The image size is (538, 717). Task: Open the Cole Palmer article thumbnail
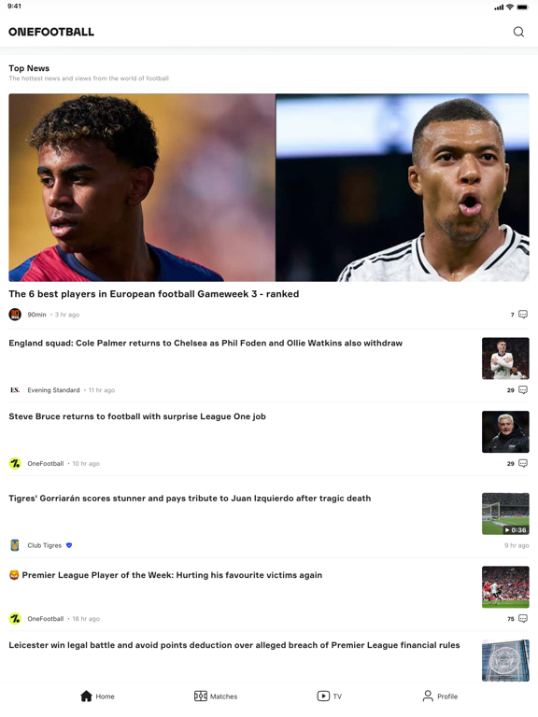[x=505, y=358]
